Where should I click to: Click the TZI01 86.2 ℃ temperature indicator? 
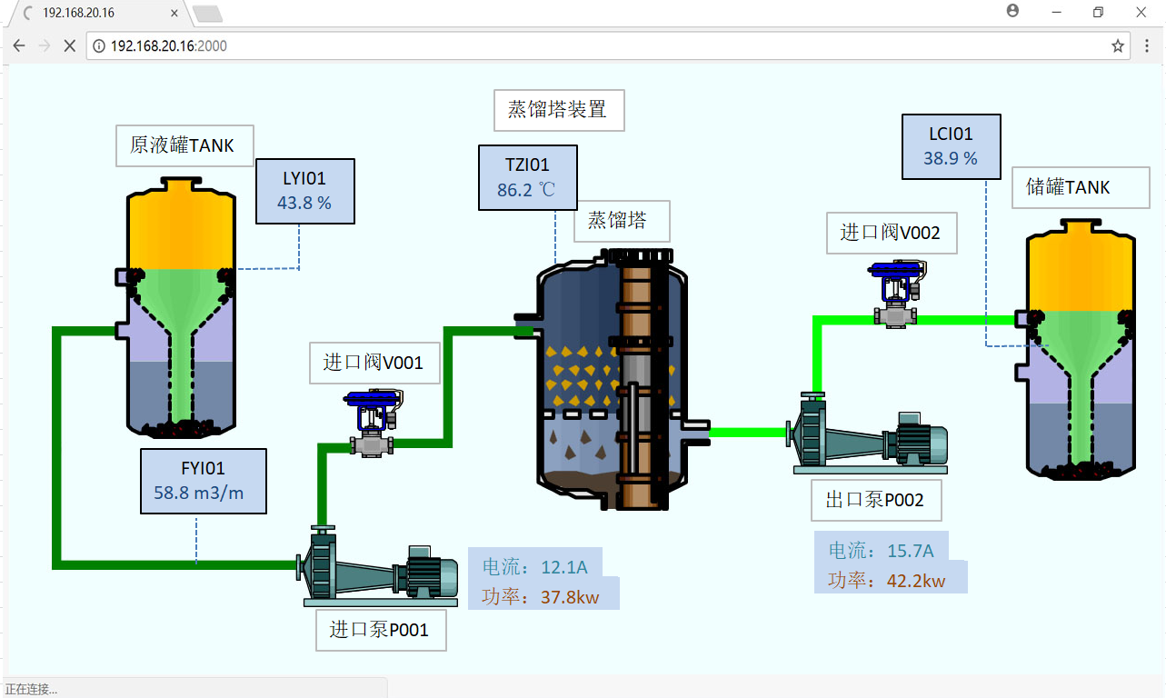point(528,178)
